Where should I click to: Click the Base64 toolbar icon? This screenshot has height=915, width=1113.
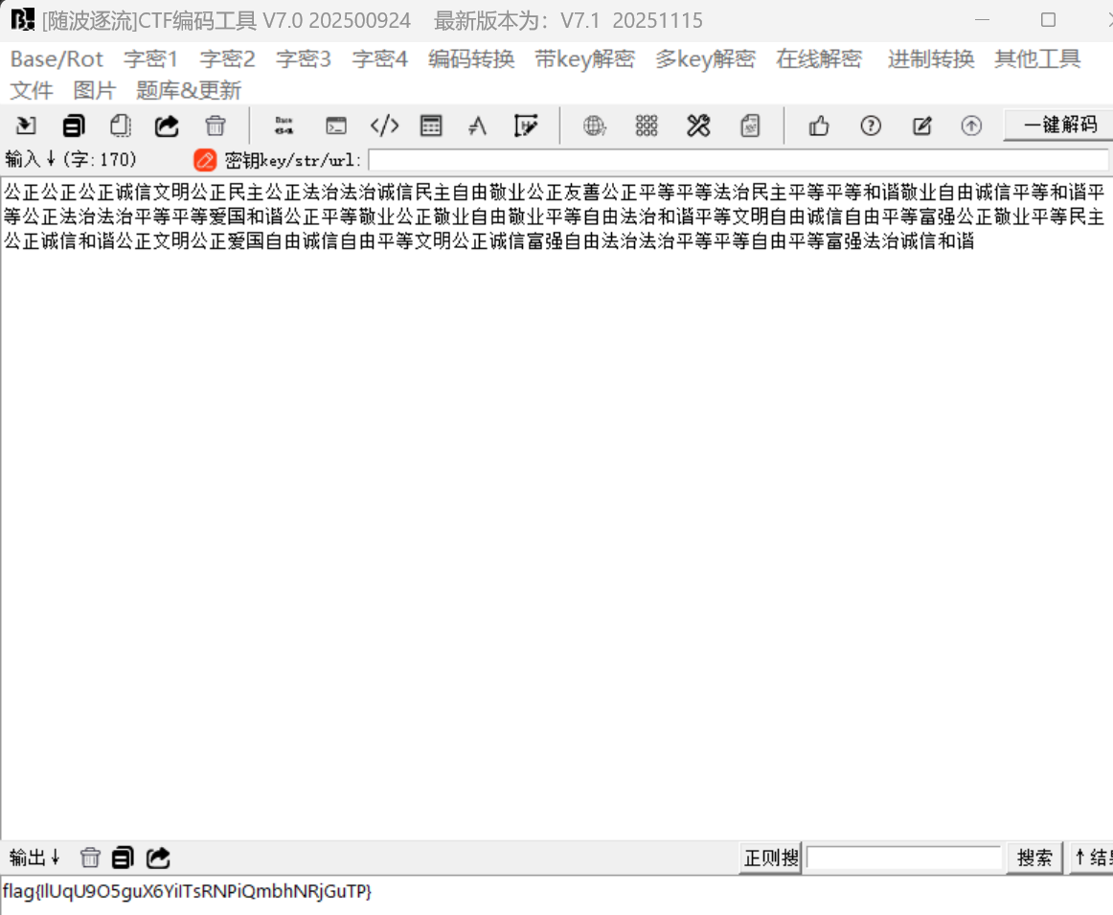(x=284, y=126)
